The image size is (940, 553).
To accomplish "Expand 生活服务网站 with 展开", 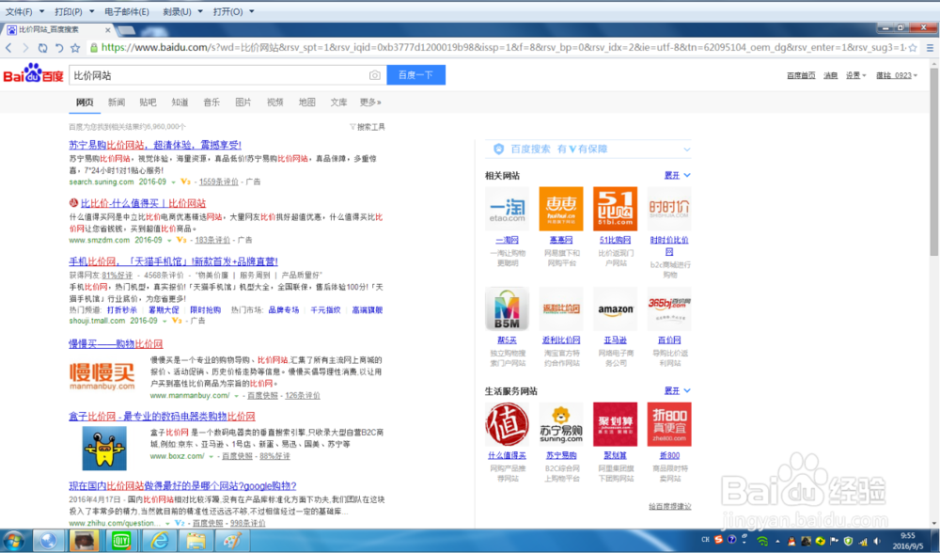I will click(677, 390).
